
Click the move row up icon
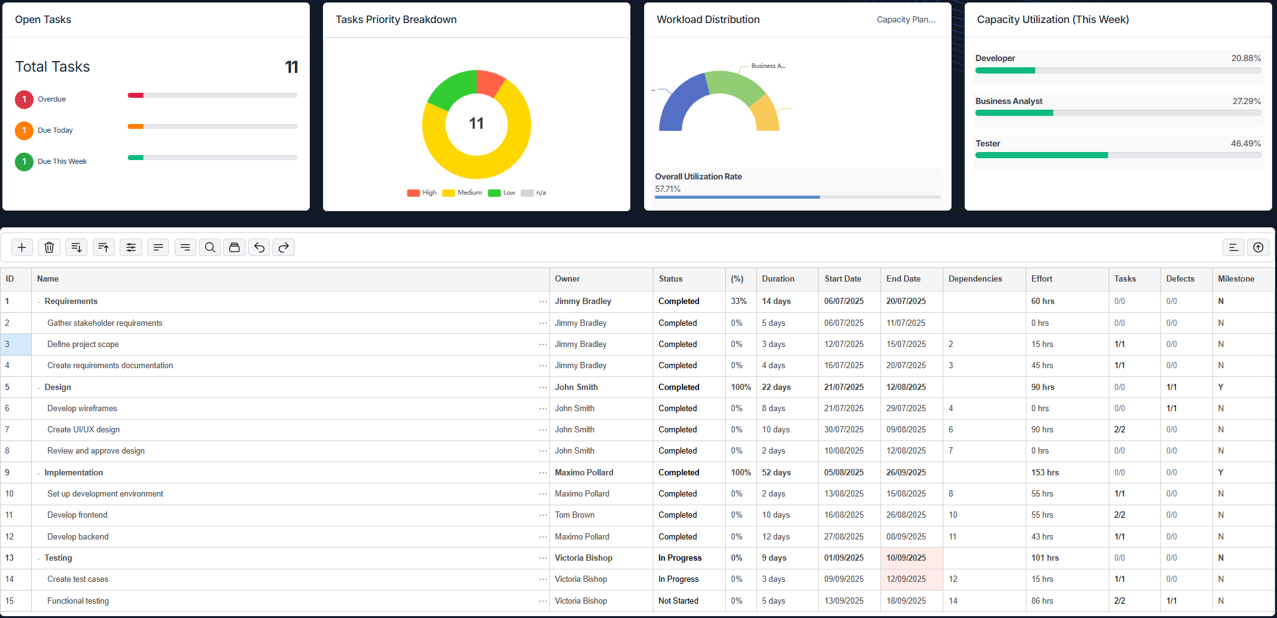pyautogui.click(x=104, y=247)
